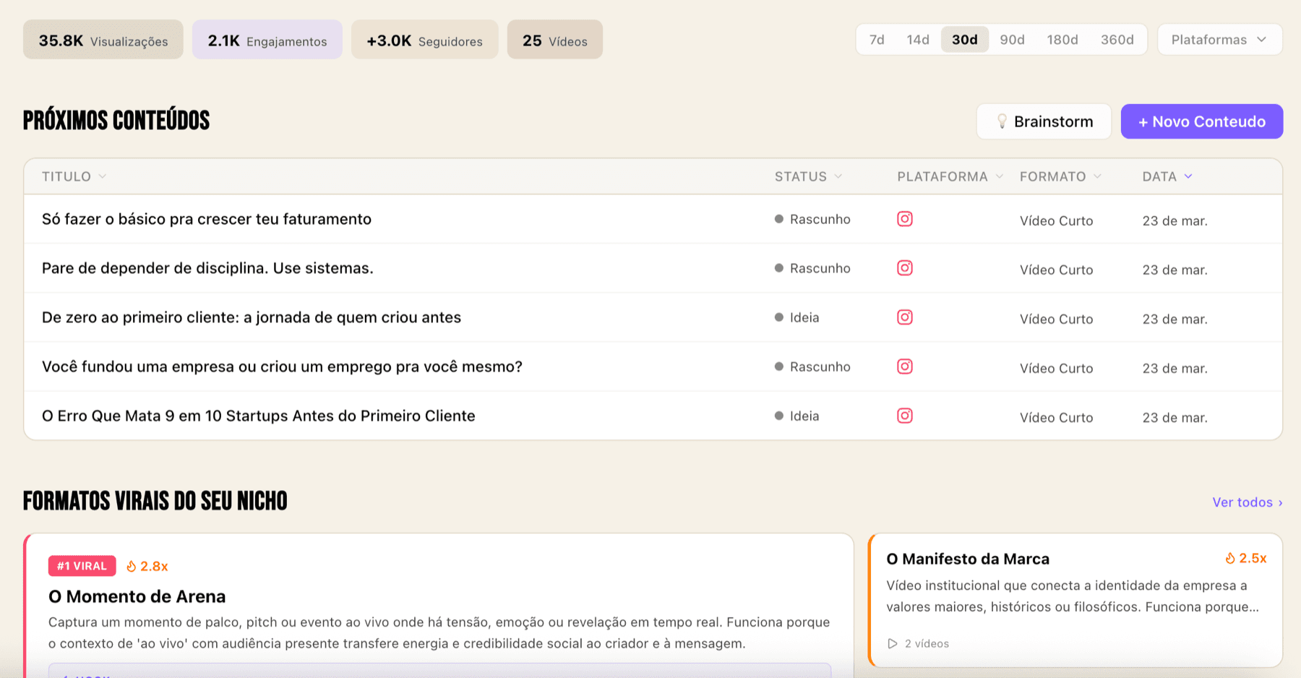
Task: Open the Brainstorm lightbulb button
Action: click(1044, 121)
